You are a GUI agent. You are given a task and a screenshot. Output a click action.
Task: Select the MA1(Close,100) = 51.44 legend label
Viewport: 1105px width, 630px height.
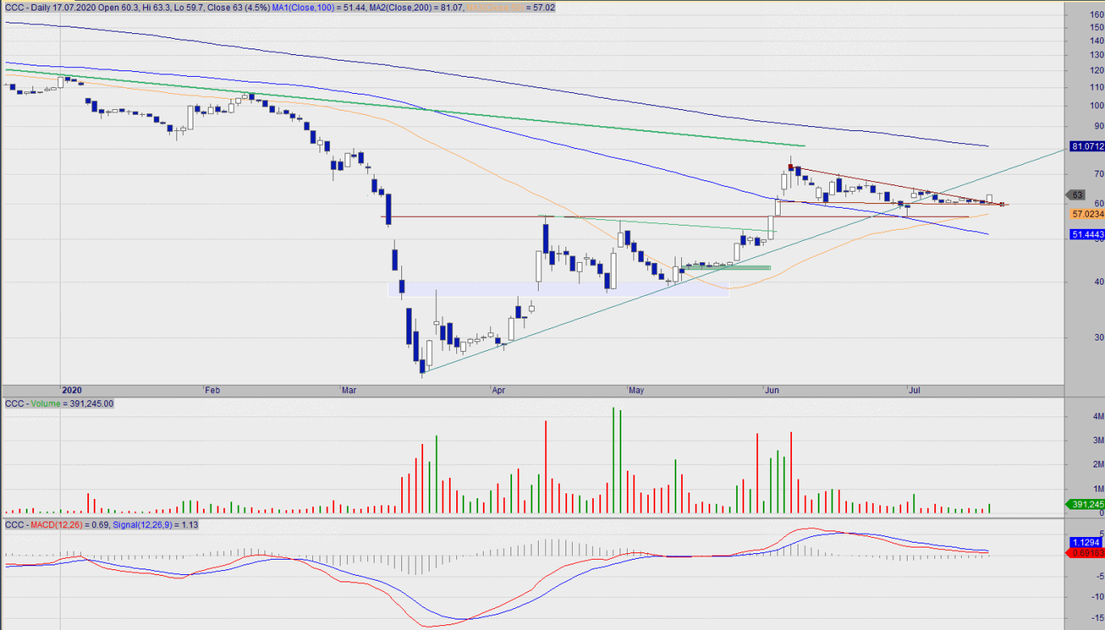click(319, 6)
